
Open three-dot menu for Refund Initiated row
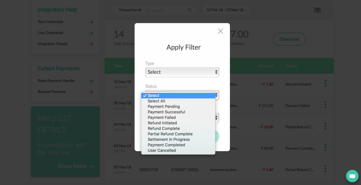325,83
